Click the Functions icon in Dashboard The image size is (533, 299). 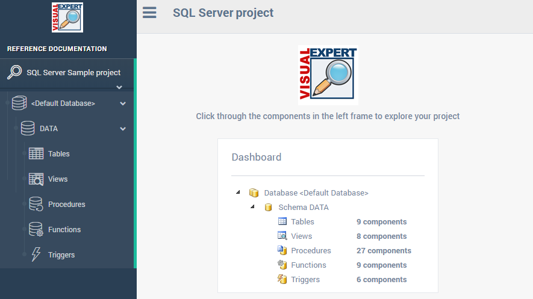pyautogui.click(x=282, y=265)
